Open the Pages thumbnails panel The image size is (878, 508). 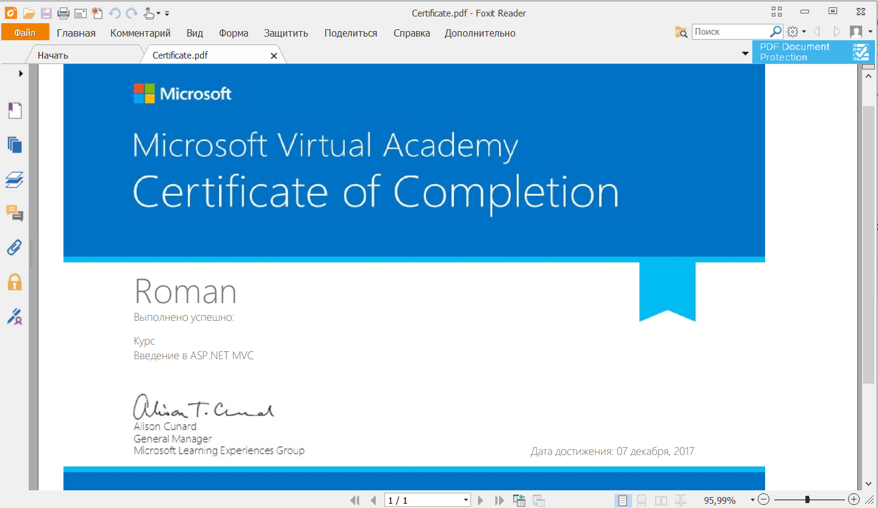coord(15,145)
